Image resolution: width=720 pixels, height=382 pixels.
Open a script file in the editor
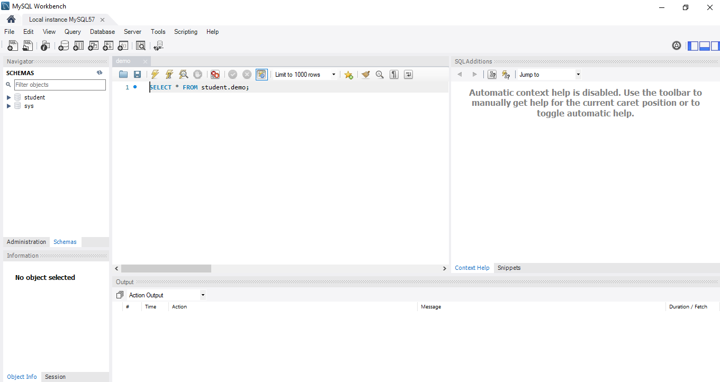click(x=123, y=75)
